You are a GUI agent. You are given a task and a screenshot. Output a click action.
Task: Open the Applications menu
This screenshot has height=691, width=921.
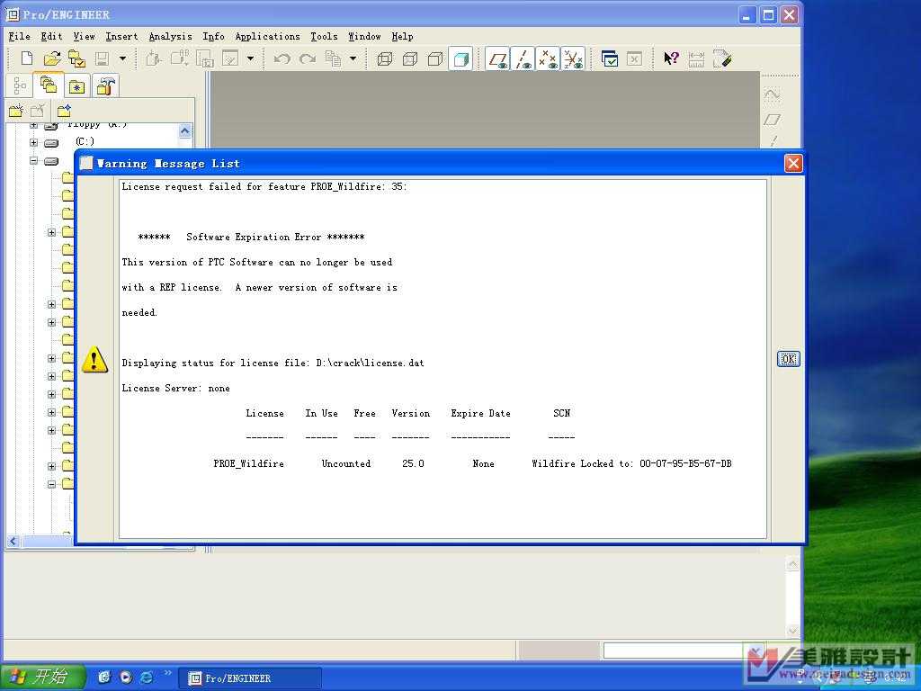[267, 36]
